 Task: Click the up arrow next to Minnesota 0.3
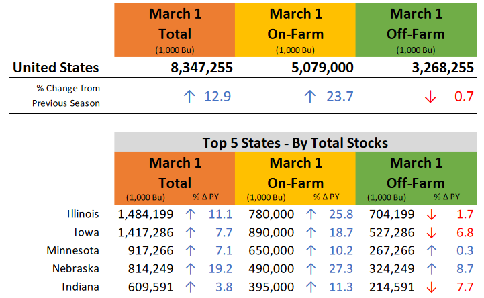click(x=432, y=251)
